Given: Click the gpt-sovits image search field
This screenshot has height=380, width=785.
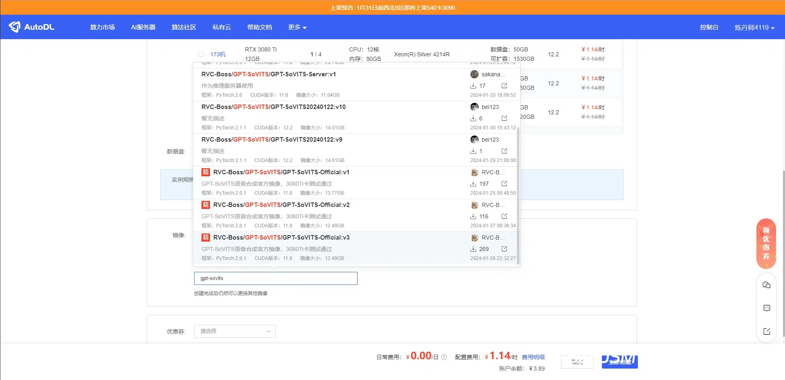Looking at the screenshot, I should (x=276, y=278).
